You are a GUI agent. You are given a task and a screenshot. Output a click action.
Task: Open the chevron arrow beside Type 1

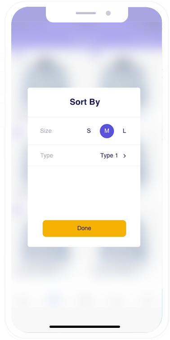[x=125, y=156]
